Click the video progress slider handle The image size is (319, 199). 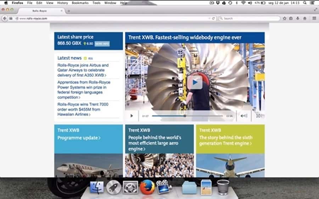click(x=185, y=116)
